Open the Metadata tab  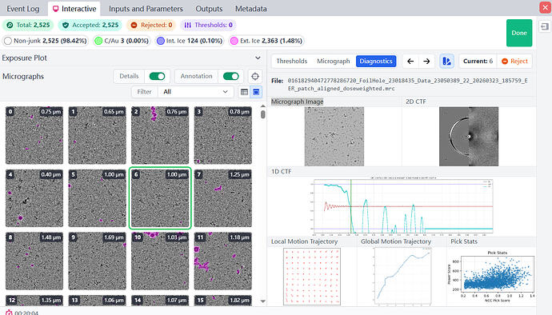coord(250,9)
